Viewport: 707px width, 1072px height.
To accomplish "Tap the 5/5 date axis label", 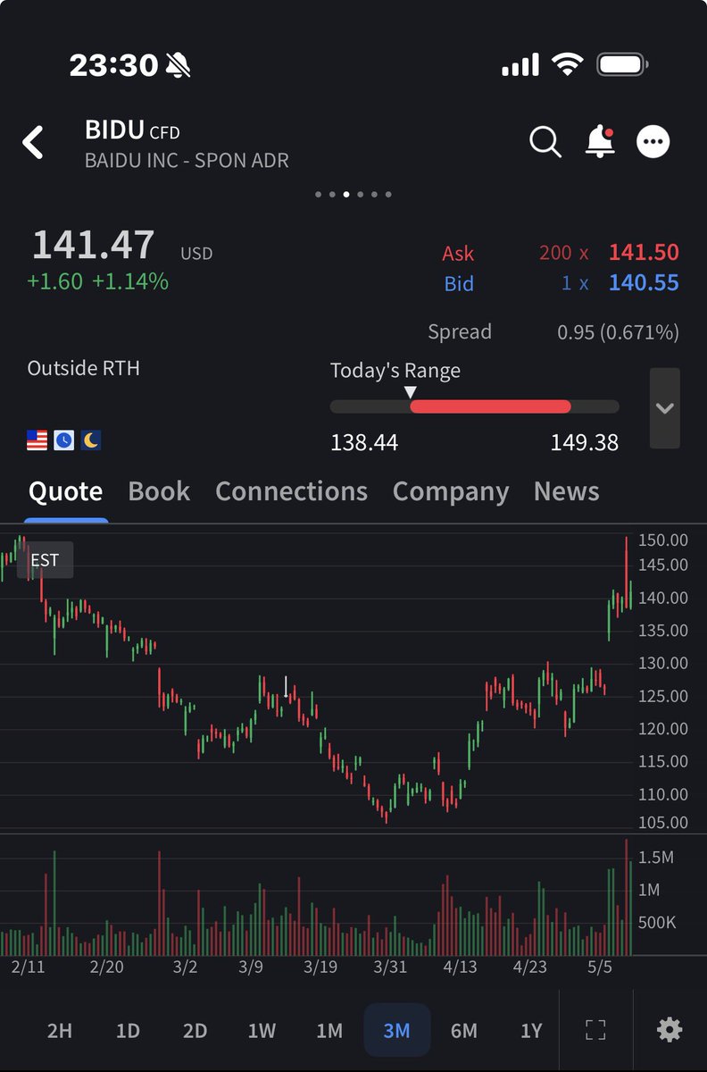I will click(x=600, y=967).
